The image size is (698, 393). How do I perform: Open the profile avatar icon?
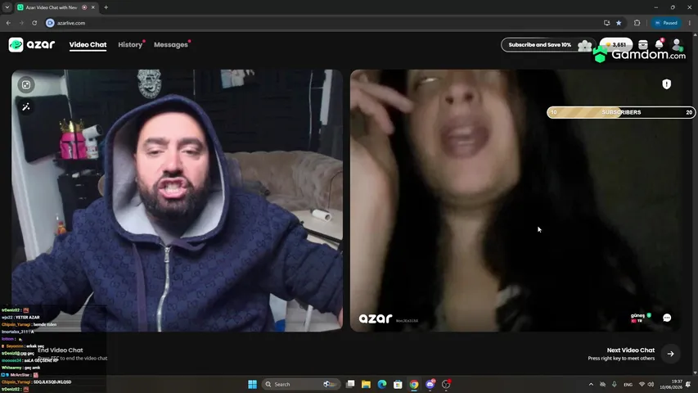(x=677, y=44)
